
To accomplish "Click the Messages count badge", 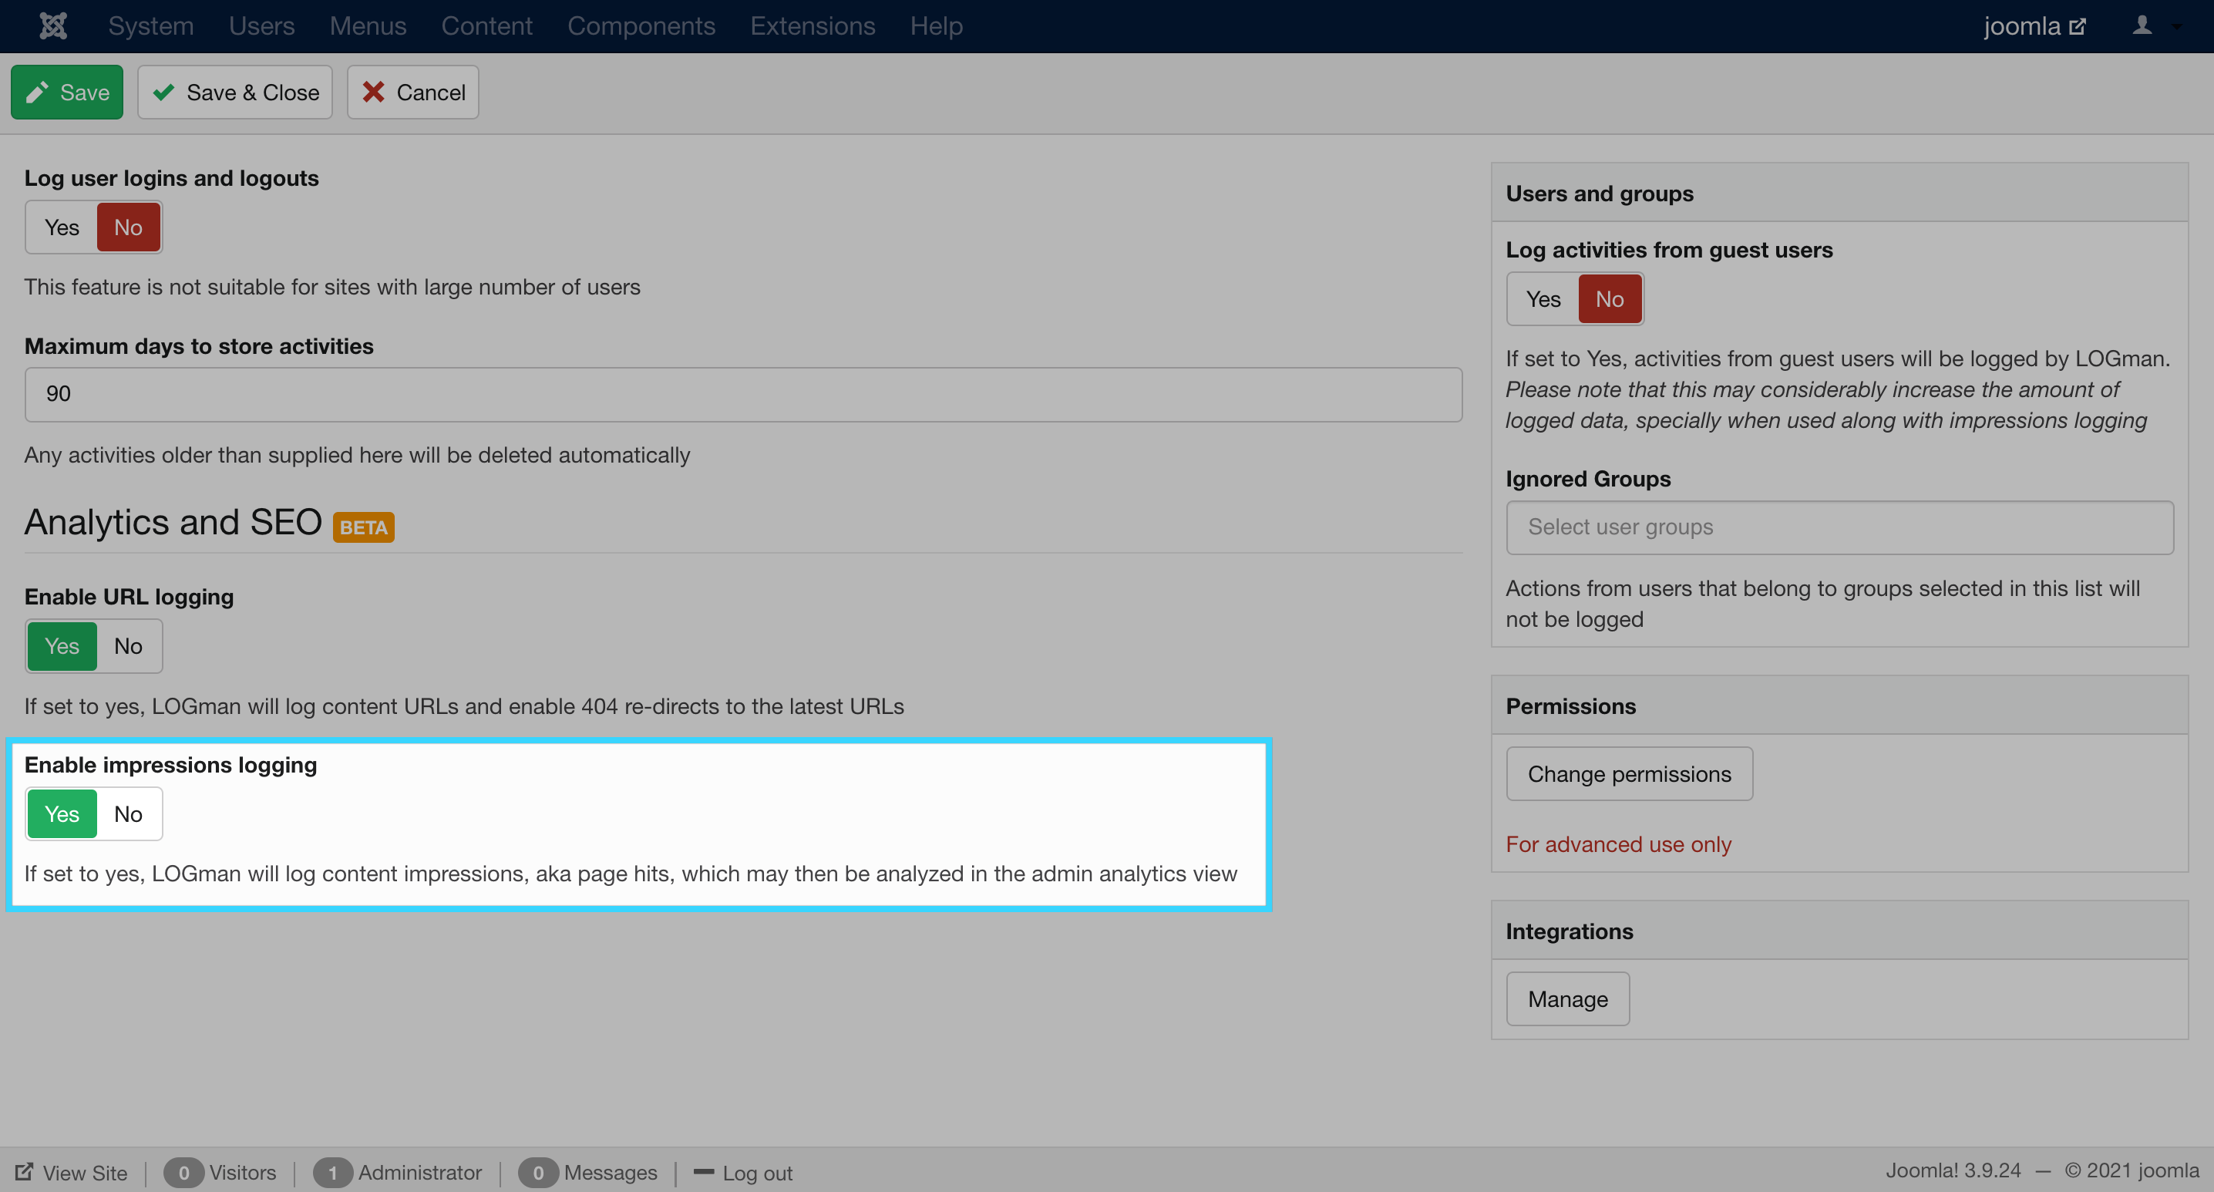I will (x=538, y=1173).
